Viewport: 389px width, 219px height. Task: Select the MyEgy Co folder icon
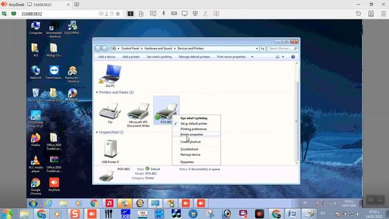point(54,50)
